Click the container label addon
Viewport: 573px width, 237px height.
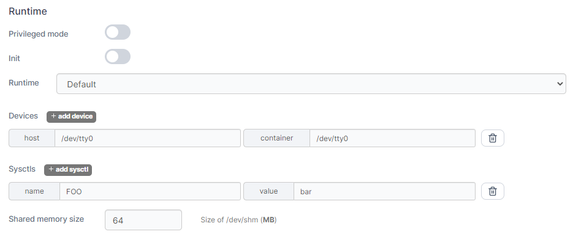(x=276, y=138)
